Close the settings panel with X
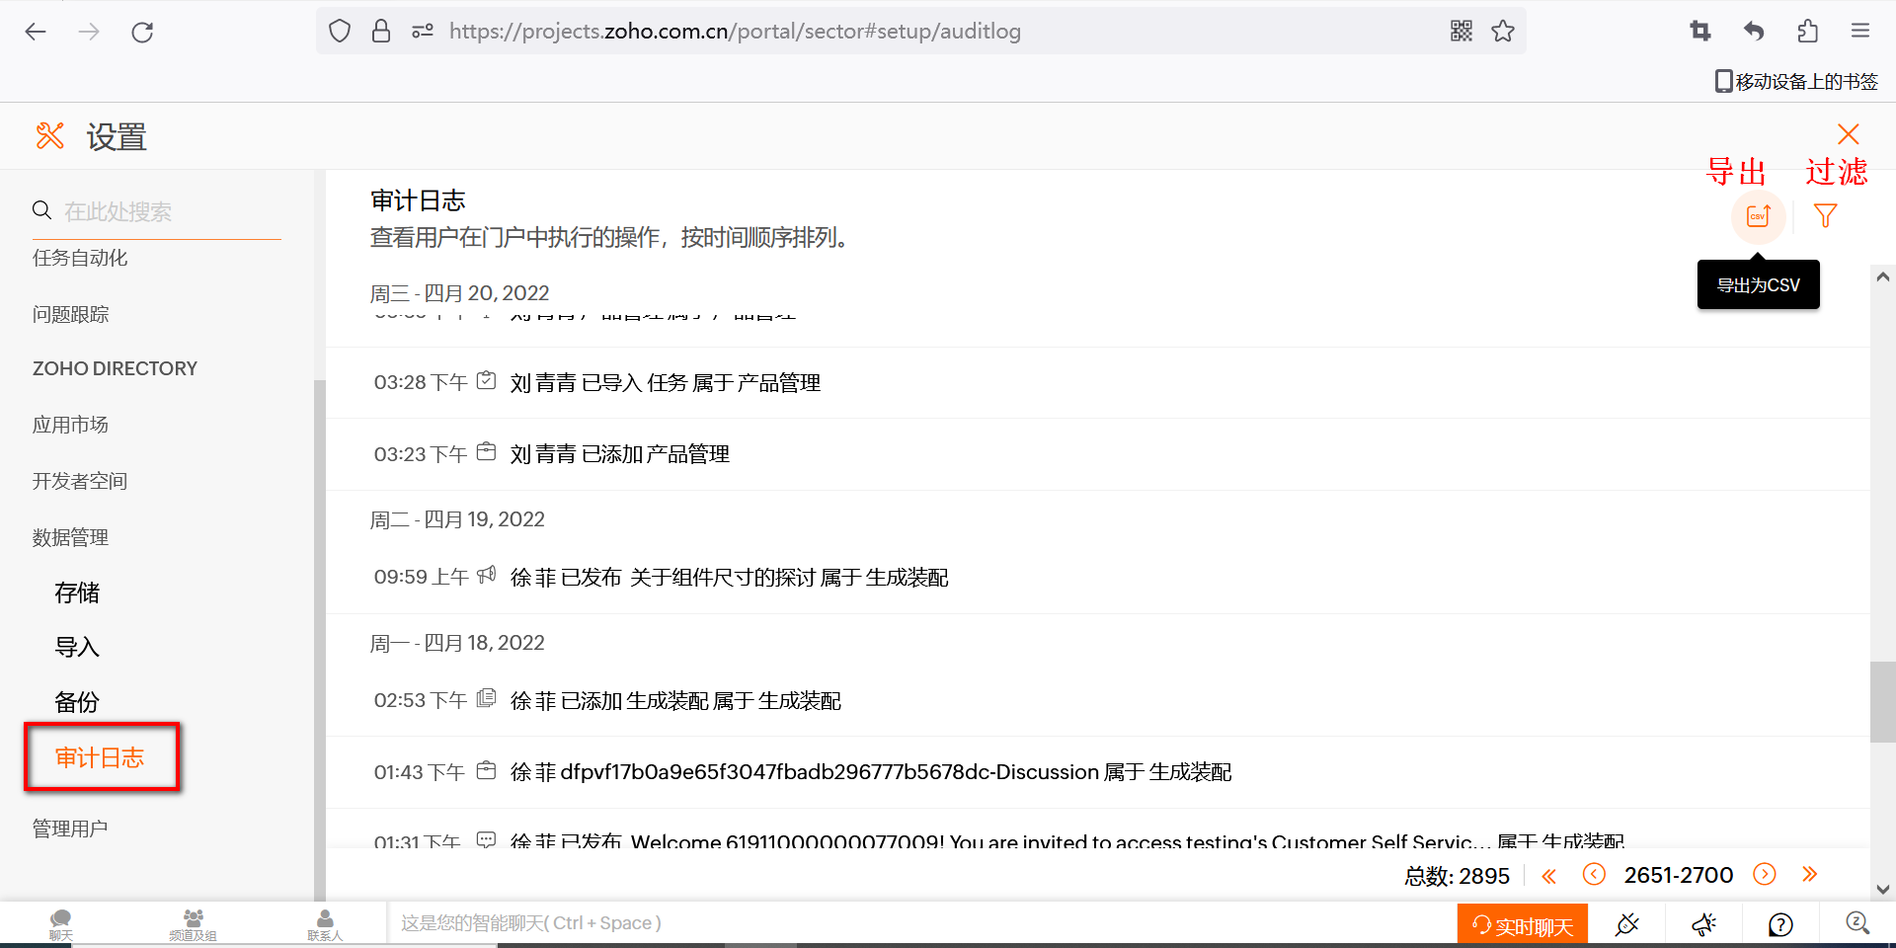The width and height of the screenshot is (1896, 948). [x=1848, y=134]
